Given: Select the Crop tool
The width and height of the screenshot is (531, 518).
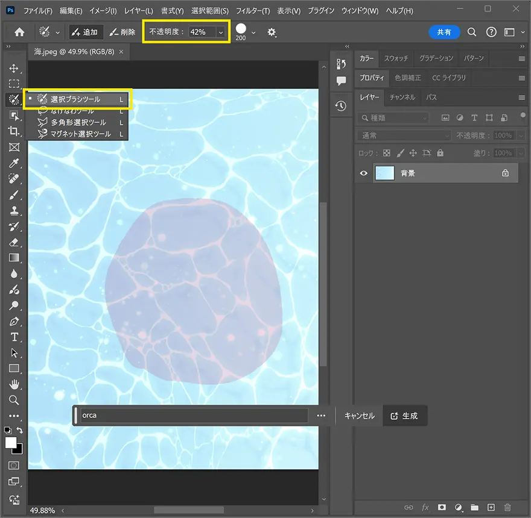Looking at the screenshot, I should (13, 131).
